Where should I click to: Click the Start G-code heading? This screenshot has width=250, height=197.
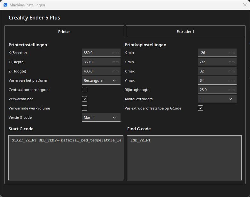click(21, 129)
